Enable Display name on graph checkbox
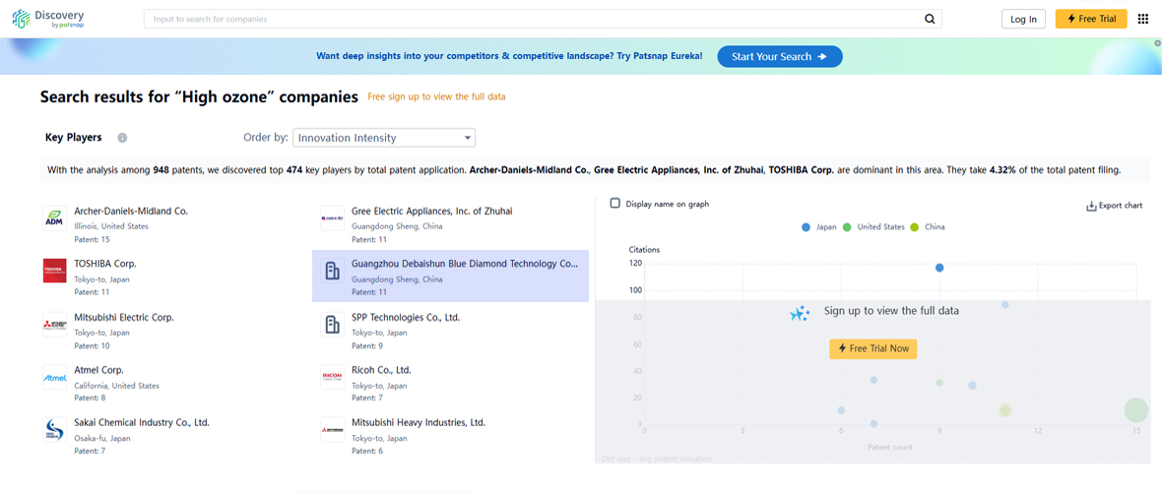 614,203
